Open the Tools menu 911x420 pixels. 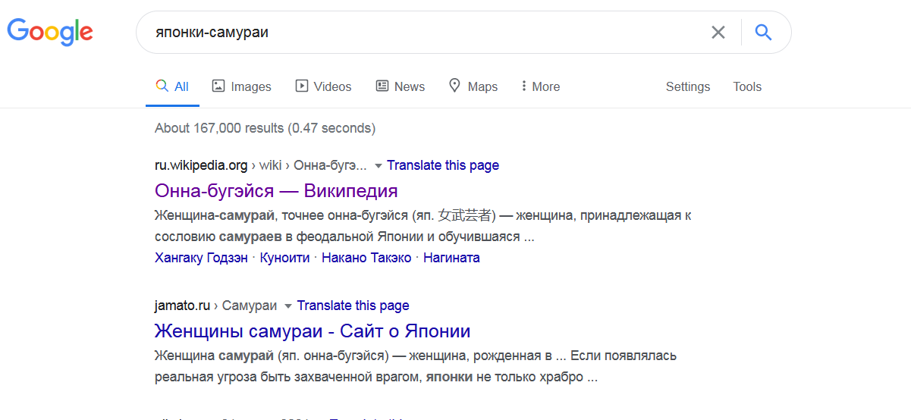point(746,86)
